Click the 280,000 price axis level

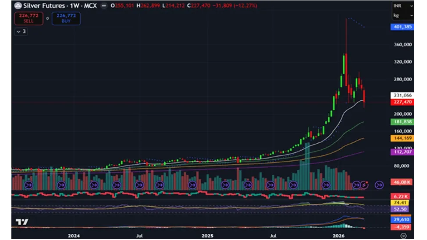403,79
